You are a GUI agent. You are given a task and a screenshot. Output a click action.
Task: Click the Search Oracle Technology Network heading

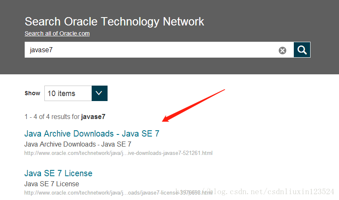click(114, 22)
